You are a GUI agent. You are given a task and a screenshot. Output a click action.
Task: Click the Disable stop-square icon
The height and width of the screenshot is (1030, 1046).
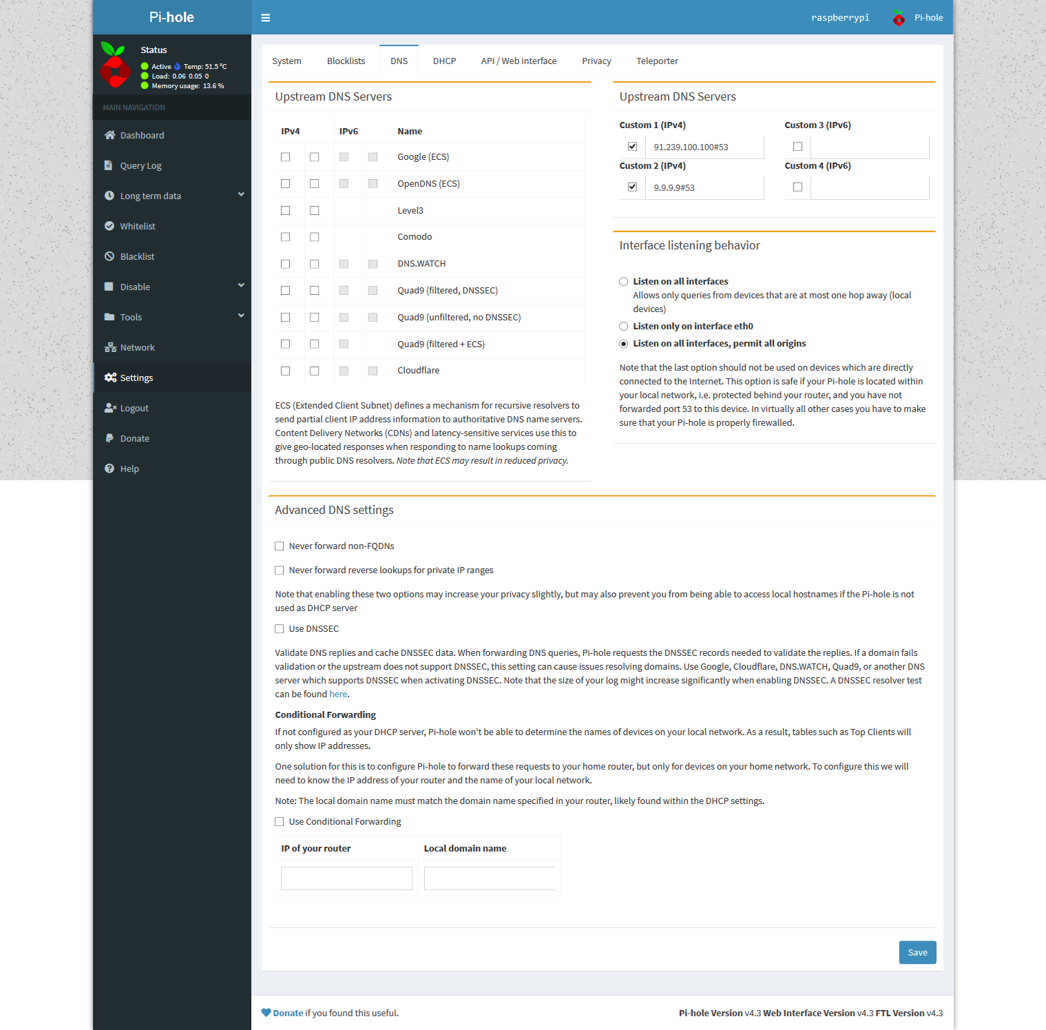[x=109, y=287]
